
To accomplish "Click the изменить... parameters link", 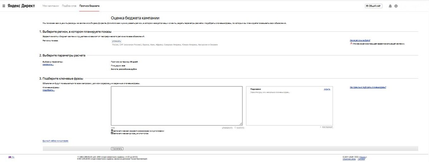I will [48, 65].
